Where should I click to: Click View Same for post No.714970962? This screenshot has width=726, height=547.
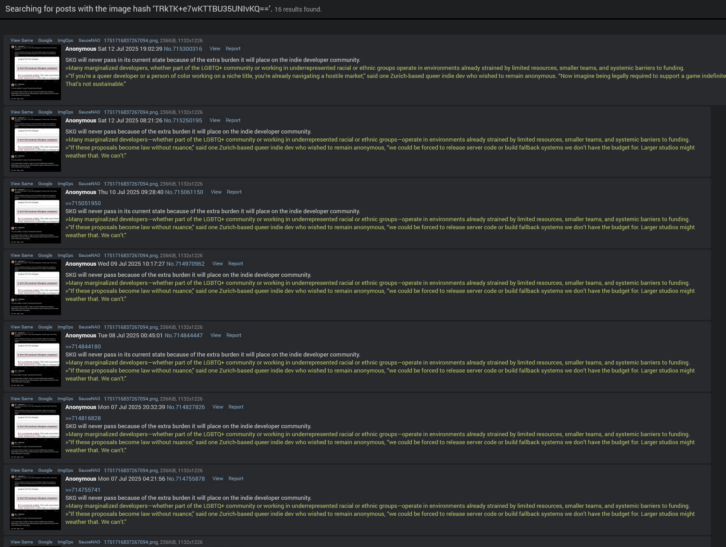click(x=22, y=255)
